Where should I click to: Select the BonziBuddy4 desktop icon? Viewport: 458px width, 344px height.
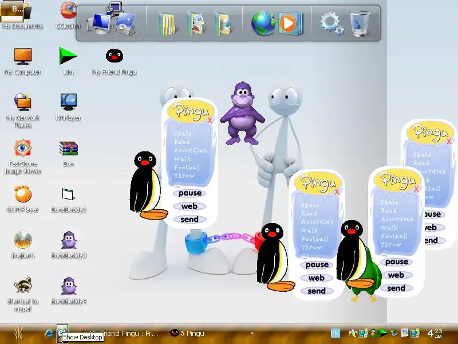coord(68,290)
